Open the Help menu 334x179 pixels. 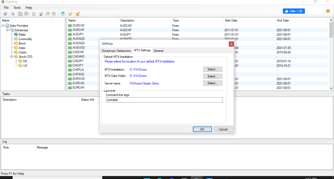point(29,8)
